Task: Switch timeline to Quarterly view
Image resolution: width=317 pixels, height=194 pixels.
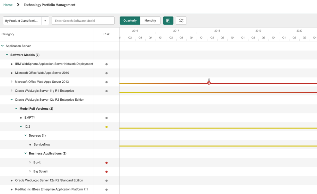Action: [x=130, y=21]
